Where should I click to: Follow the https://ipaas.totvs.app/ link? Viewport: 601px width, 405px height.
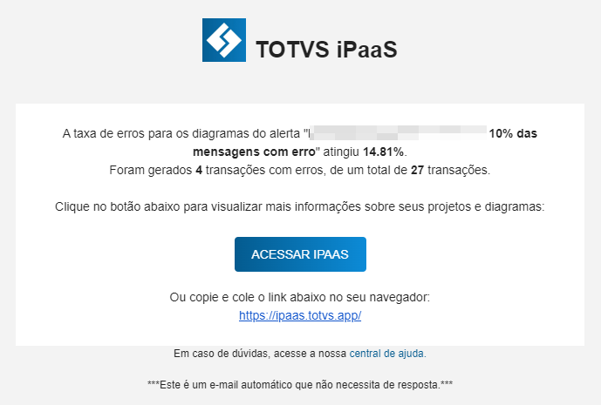coord(300,315)
